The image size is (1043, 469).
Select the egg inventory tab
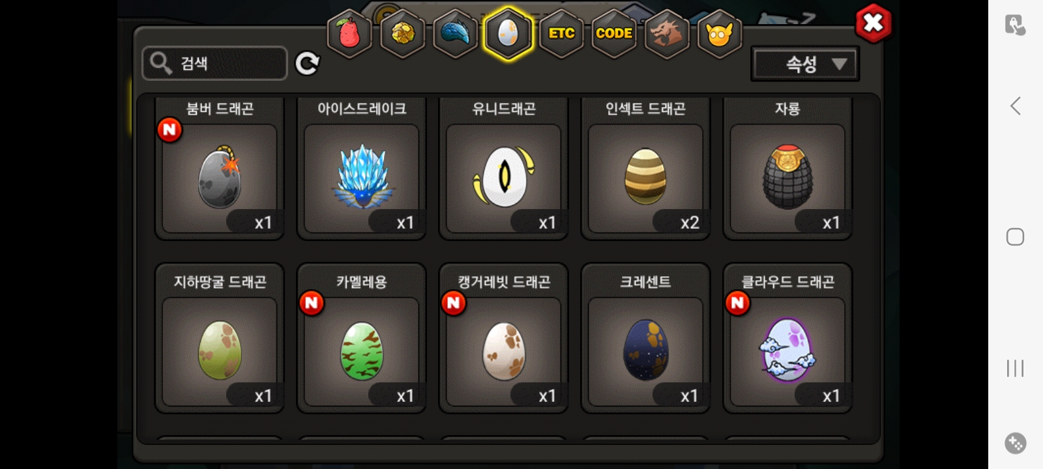(508, 33)
